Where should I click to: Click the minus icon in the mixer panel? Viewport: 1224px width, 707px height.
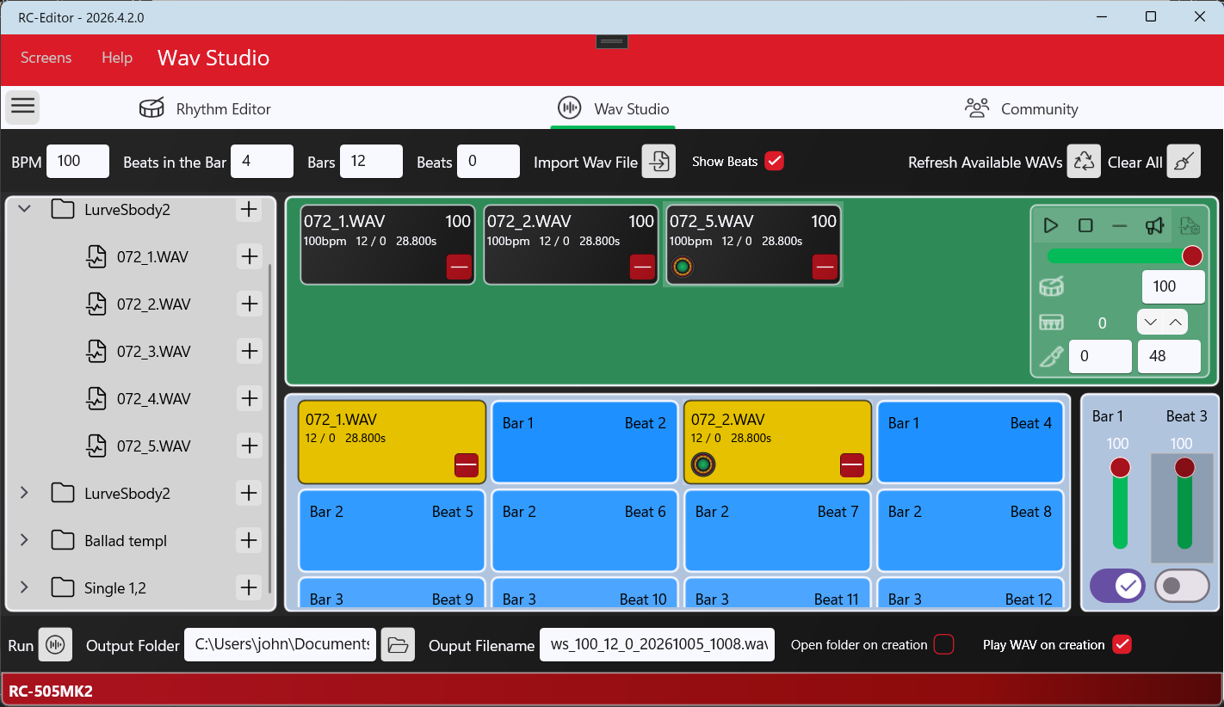click(x=1120, y=225)
